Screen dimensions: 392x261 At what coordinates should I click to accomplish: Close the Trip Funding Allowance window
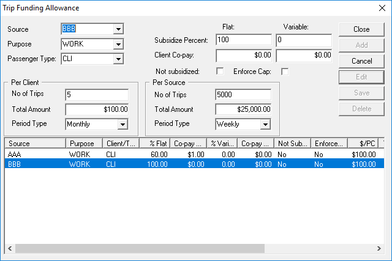tap(382, 8)
